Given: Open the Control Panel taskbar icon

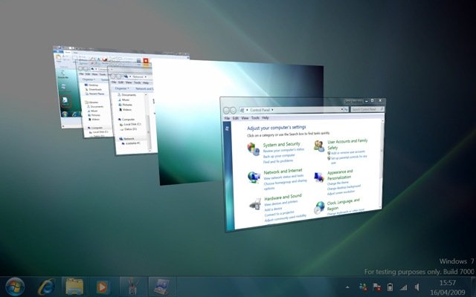Looking at the screenshot, I should click(161, 287).
